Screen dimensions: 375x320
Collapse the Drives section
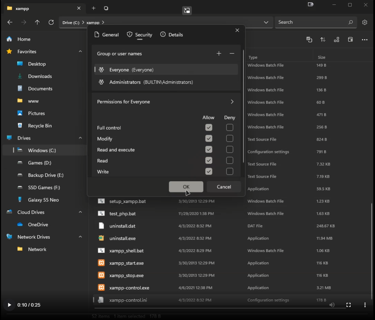point(80,138)
